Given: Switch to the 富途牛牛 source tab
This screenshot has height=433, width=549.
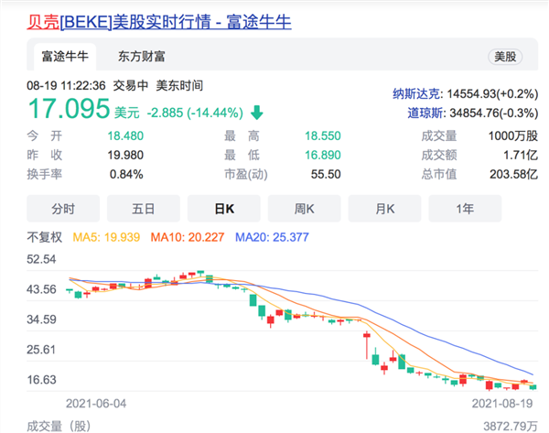Looking at the screenshot, I should pos(64,57).
